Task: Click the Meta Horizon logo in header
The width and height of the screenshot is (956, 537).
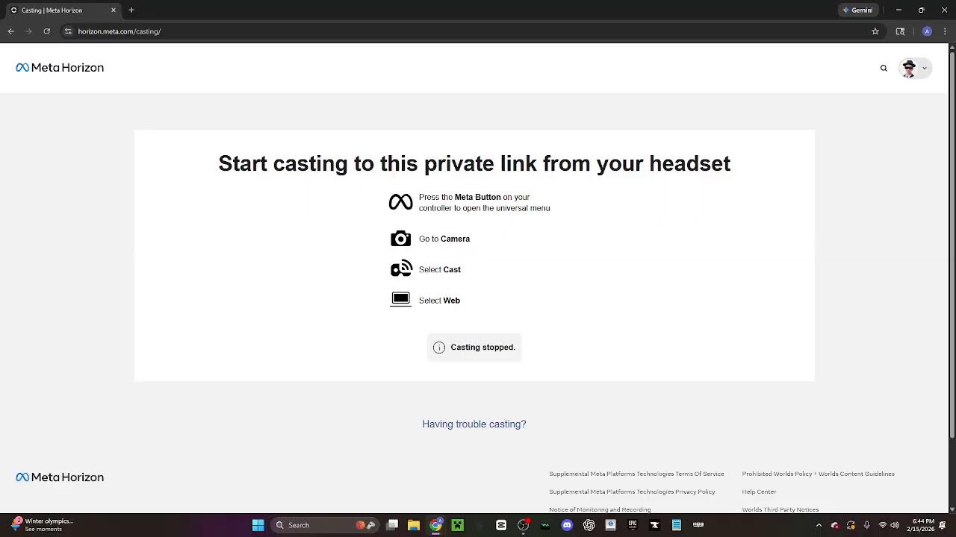Action: [x=60, y=68]
